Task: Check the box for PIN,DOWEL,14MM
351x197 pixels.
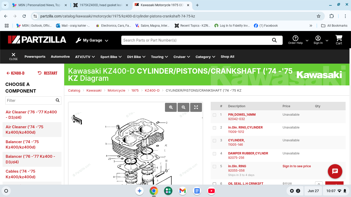Action: [214, 115]
